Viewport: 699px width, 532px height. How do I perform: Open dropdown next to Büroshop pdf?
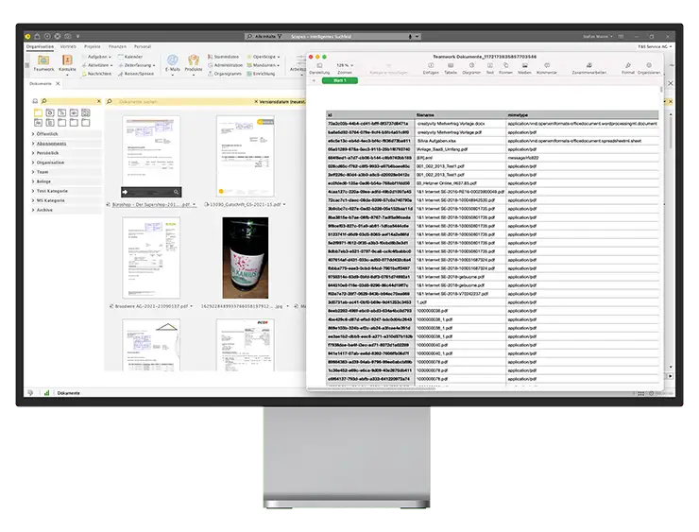point(194,205)
